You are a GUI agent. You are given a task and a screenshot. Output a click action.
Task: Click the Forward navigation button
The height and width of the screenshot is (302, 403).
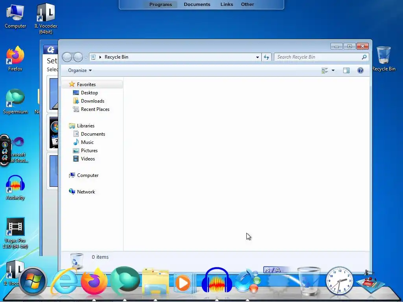(x=78, y=57)
